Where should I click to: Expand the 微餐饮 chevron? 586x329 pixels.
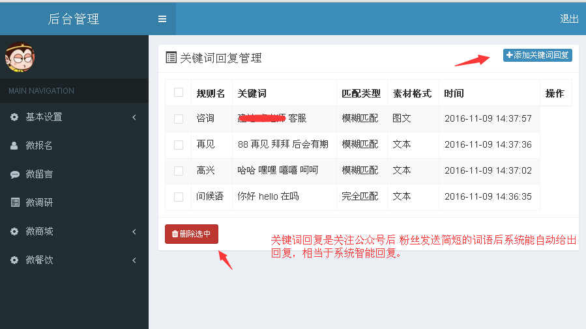[x=134, y=261]
